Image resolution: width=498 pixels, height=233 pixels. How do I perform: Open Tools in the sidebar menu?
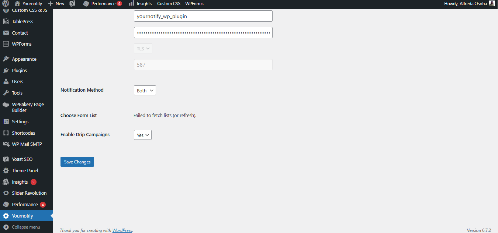(x=17, y=93)
